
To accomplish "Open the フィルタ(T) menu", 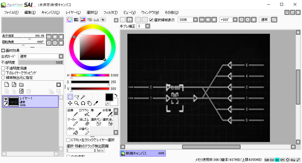I will pyautogui.click(x=110, y=12).
